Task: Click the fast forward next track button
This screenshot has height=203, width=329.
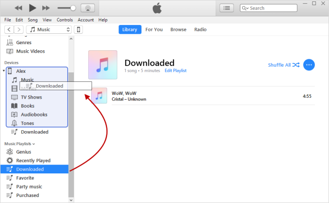Action: pos(46,8)
